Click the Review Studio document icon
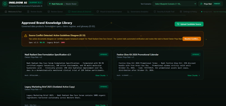This screenshot has height=106, width=226. point(28,12)
